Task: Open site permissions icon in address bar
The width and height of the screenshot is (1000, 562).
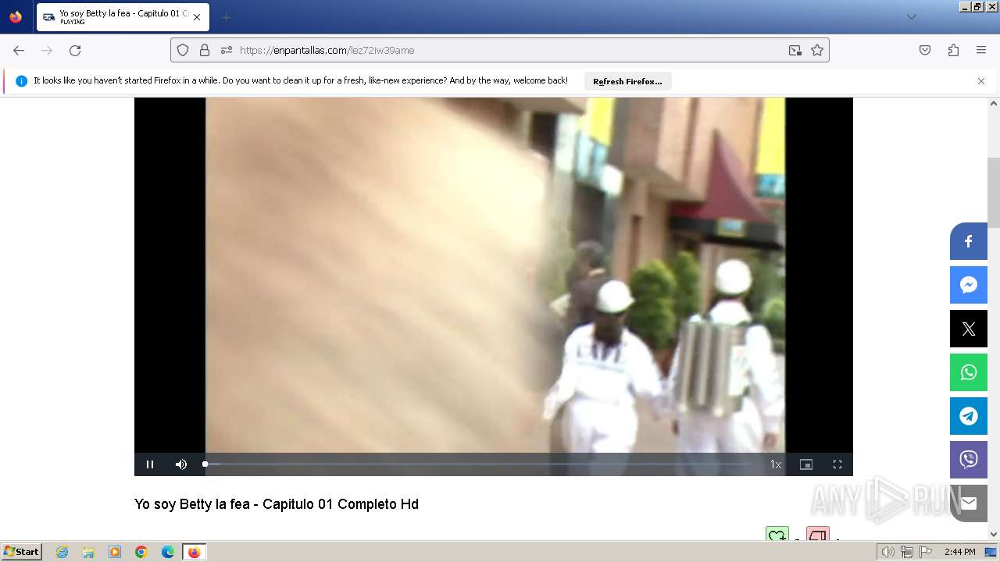Action: pyautogui.click(x=227, y=50)
